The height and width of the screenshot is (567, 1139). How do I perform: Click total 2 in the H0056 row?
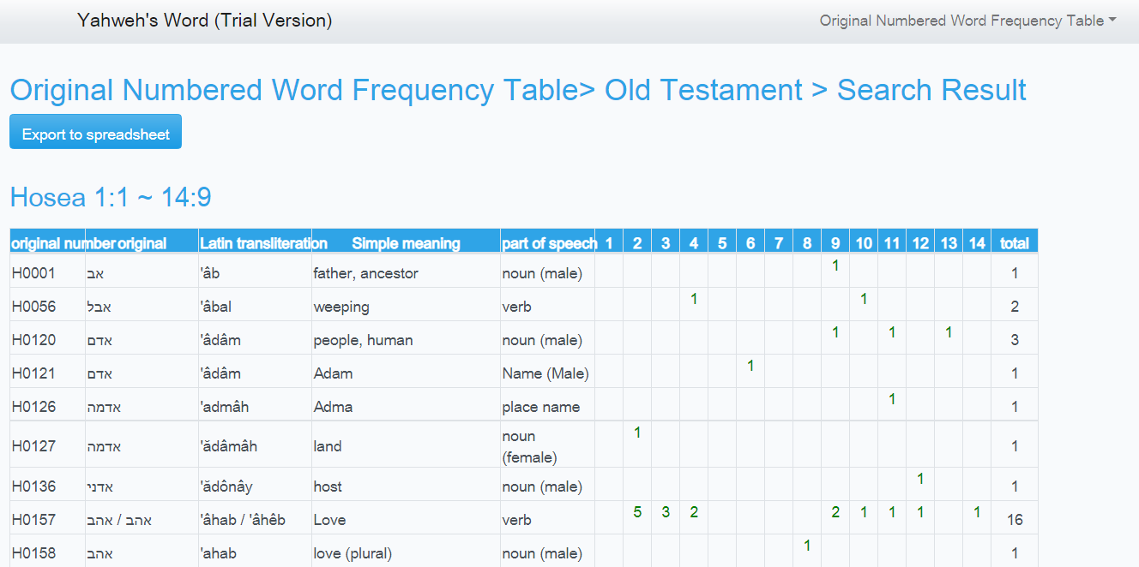coord(1015,307)
